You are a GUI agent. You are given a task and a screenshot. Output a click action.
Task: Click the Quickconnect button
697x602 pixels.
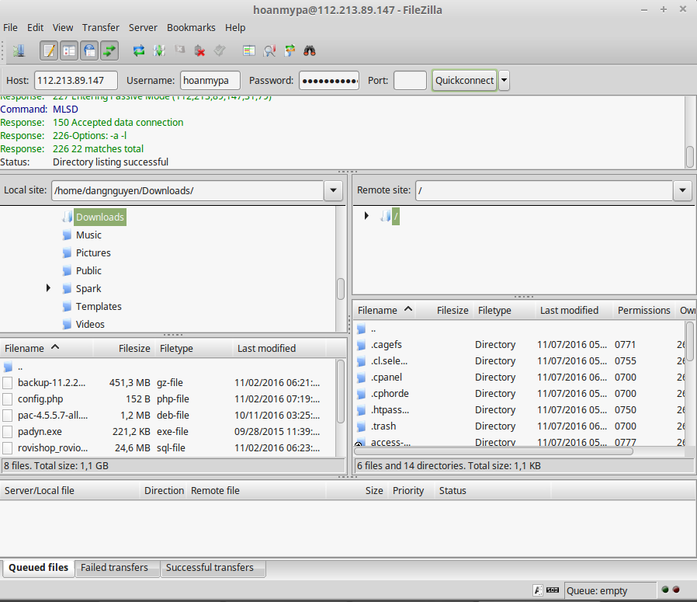464,81
